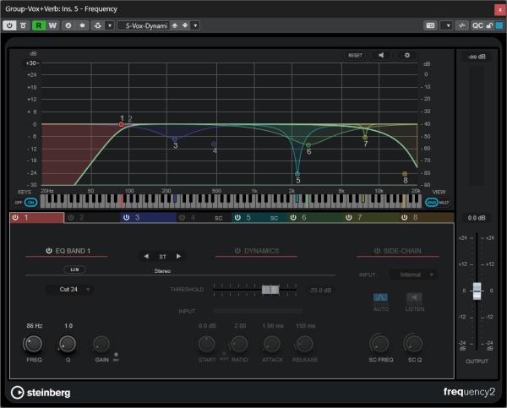Click the GAIN knob of band 1
The height and width of the screenshot is (408, 507).
pos(101,343)
